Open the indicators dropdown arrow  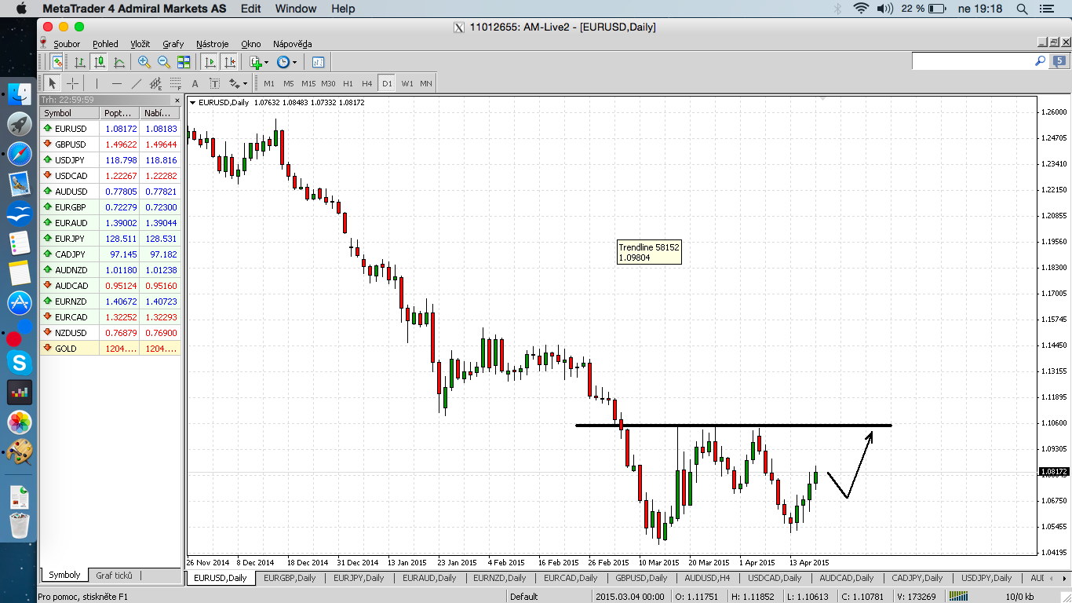point(266,62)
